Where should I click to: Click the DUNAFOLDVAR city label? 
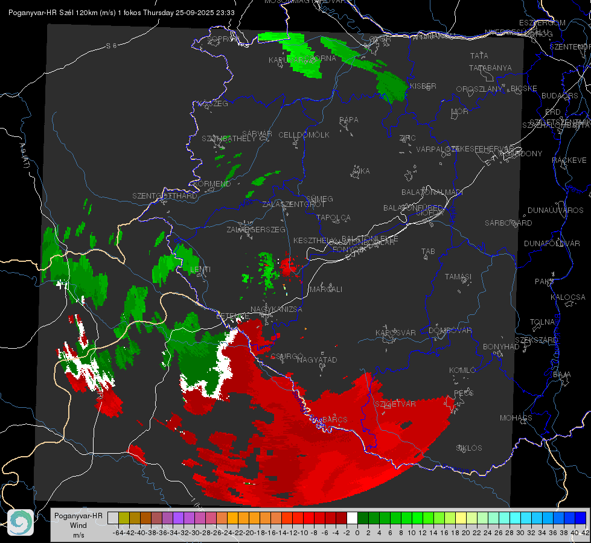(x=552, y=243)
